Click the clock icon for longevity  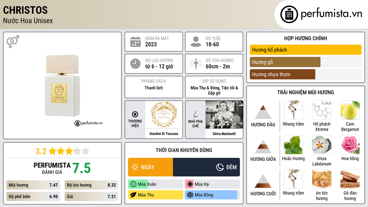[135, 64]
